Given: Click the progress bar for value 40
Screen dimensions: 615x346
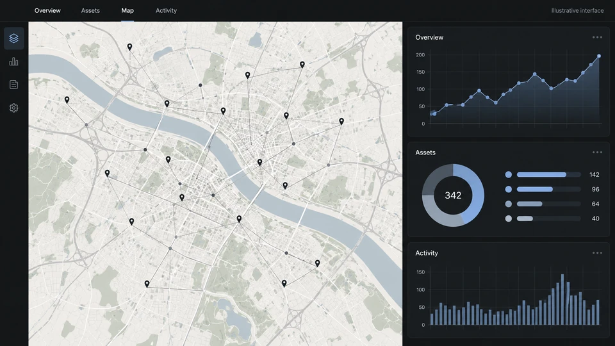Looking at the screenshot, I should point(549,218).
